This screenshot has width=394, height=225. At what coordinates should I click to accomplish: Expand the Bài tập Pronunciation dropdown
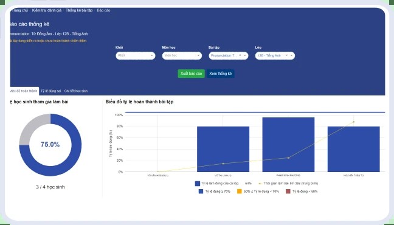click(x=245, y=55)
